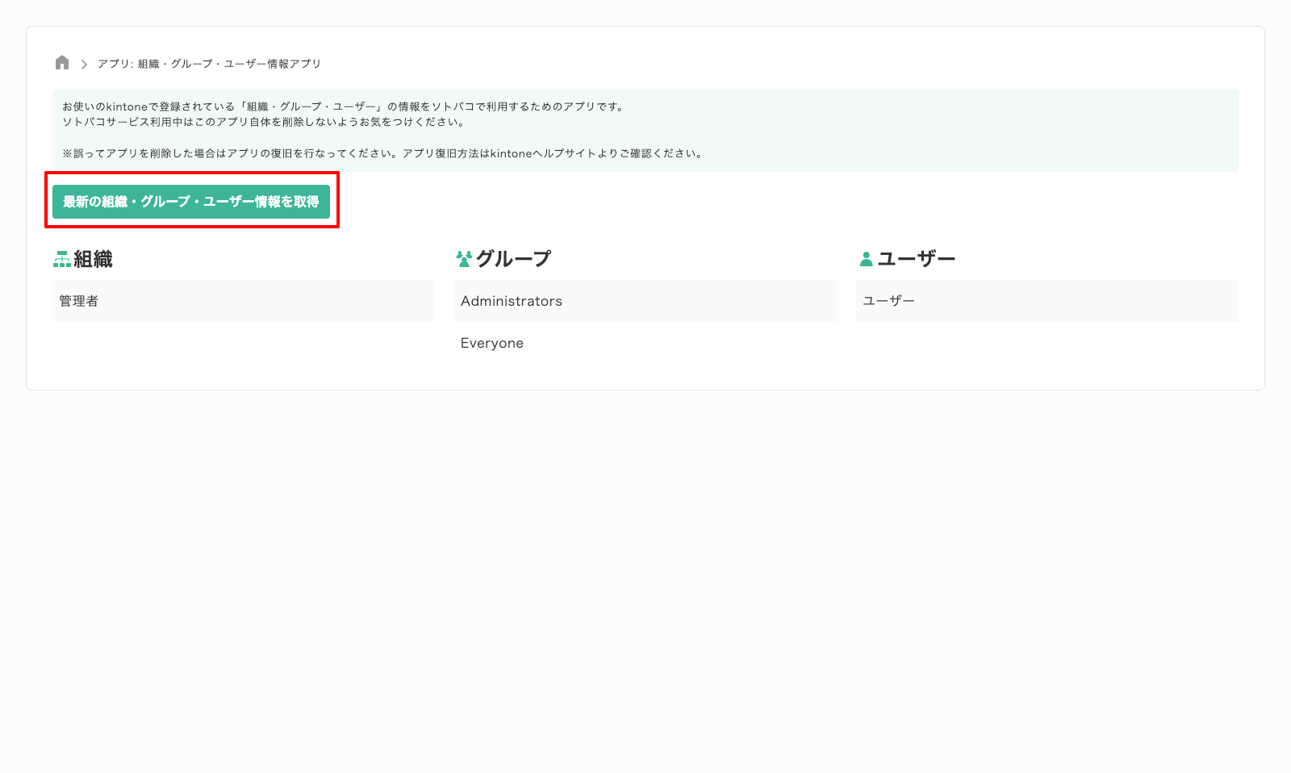Click the home icon in the breadcrumb
This screenshot has width=1291, height=773.
(x=62, y=62)
